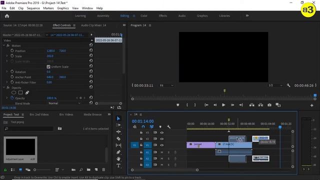Screen dimensions: 320x180
Task: Toggle V1 track visibility eye
Action: click(x=162, y=145)
